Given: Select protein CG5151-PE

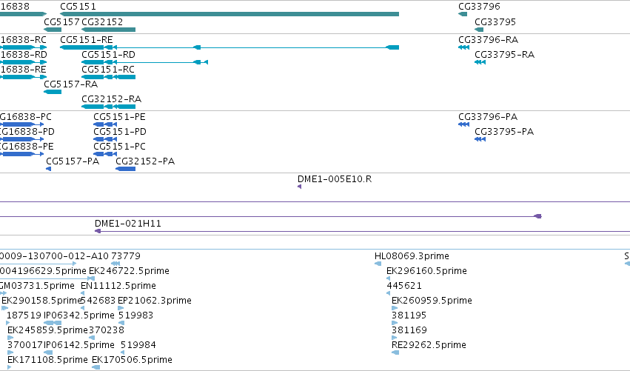Looking at the screenshot, I should 119,117.
